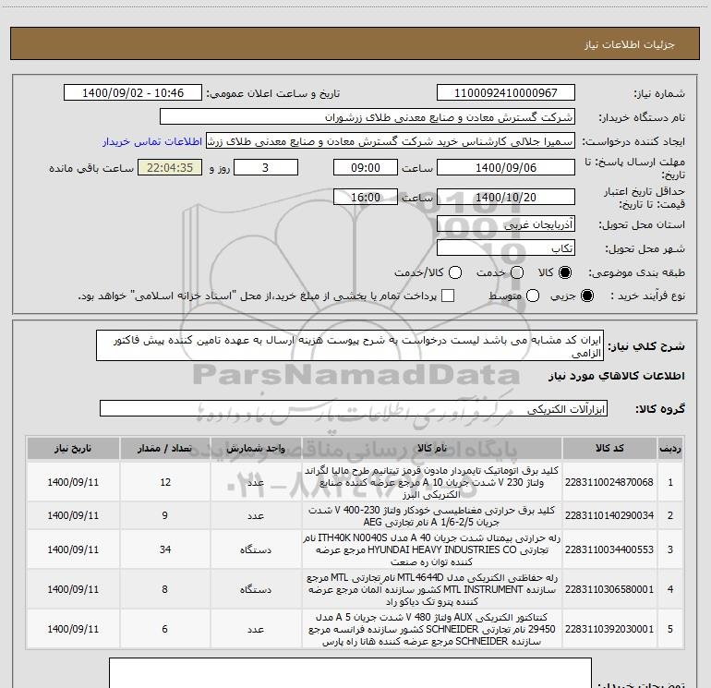This screenshot has height=688, width=711.
Task: Click product code 2283110024870068
Action: tap(609, 482)
